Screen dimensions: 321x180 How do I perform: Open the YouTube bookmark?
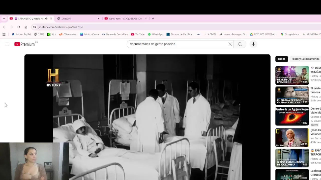[x=138, y=34]
